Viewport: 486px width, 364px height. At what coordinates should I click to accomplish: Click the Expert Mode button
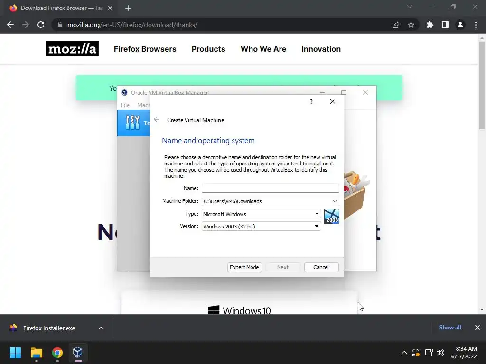[x=244, y=267]
